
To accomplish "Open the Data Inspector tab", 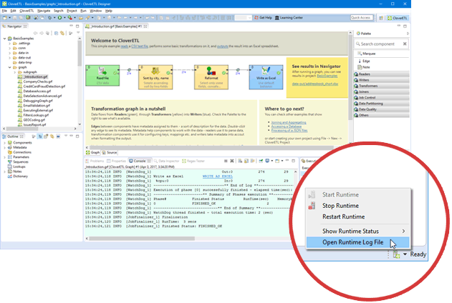I will (x=167, y=161).
